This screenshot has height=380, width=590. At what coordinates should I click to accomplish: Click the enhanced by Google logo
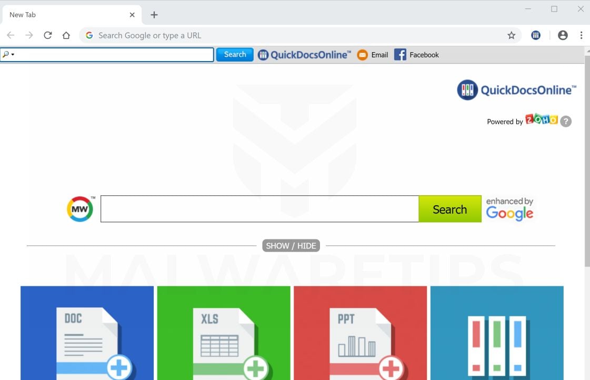[x=509, y=209]
